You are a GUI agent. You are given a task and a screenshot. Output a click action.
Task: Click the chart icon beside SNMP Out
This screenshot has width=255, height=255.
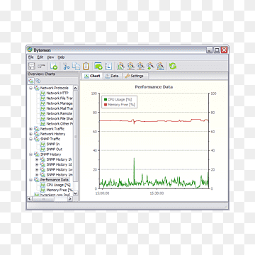(x=42, y=149)
